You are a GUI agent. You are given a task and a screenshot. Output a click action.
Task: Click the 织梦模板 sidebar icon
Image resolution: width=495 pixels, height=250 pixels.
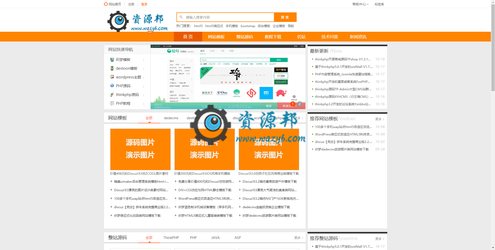tap(112, 60)
